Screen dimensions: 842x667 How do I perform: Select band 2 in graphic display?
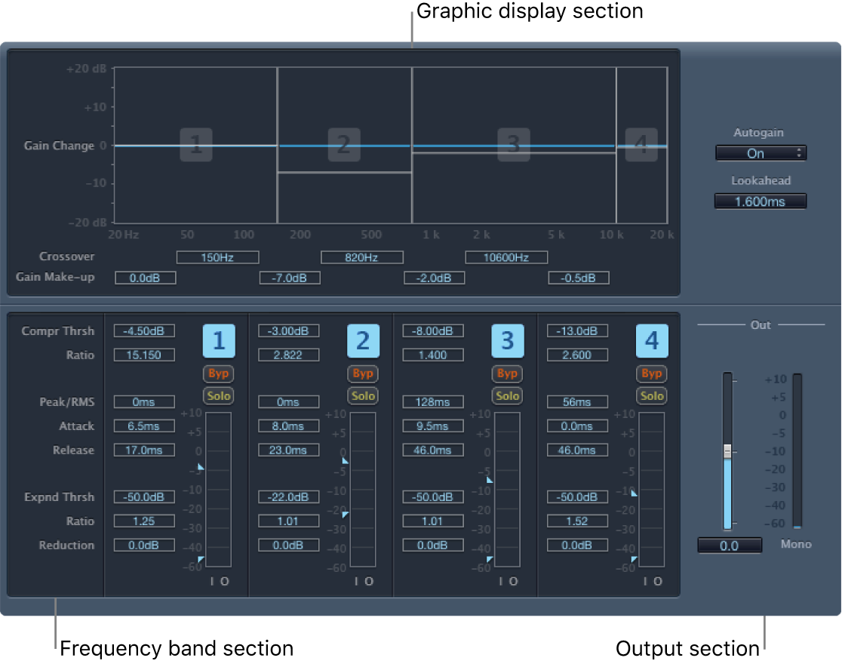pyautogui.click(x=344, y=145)
